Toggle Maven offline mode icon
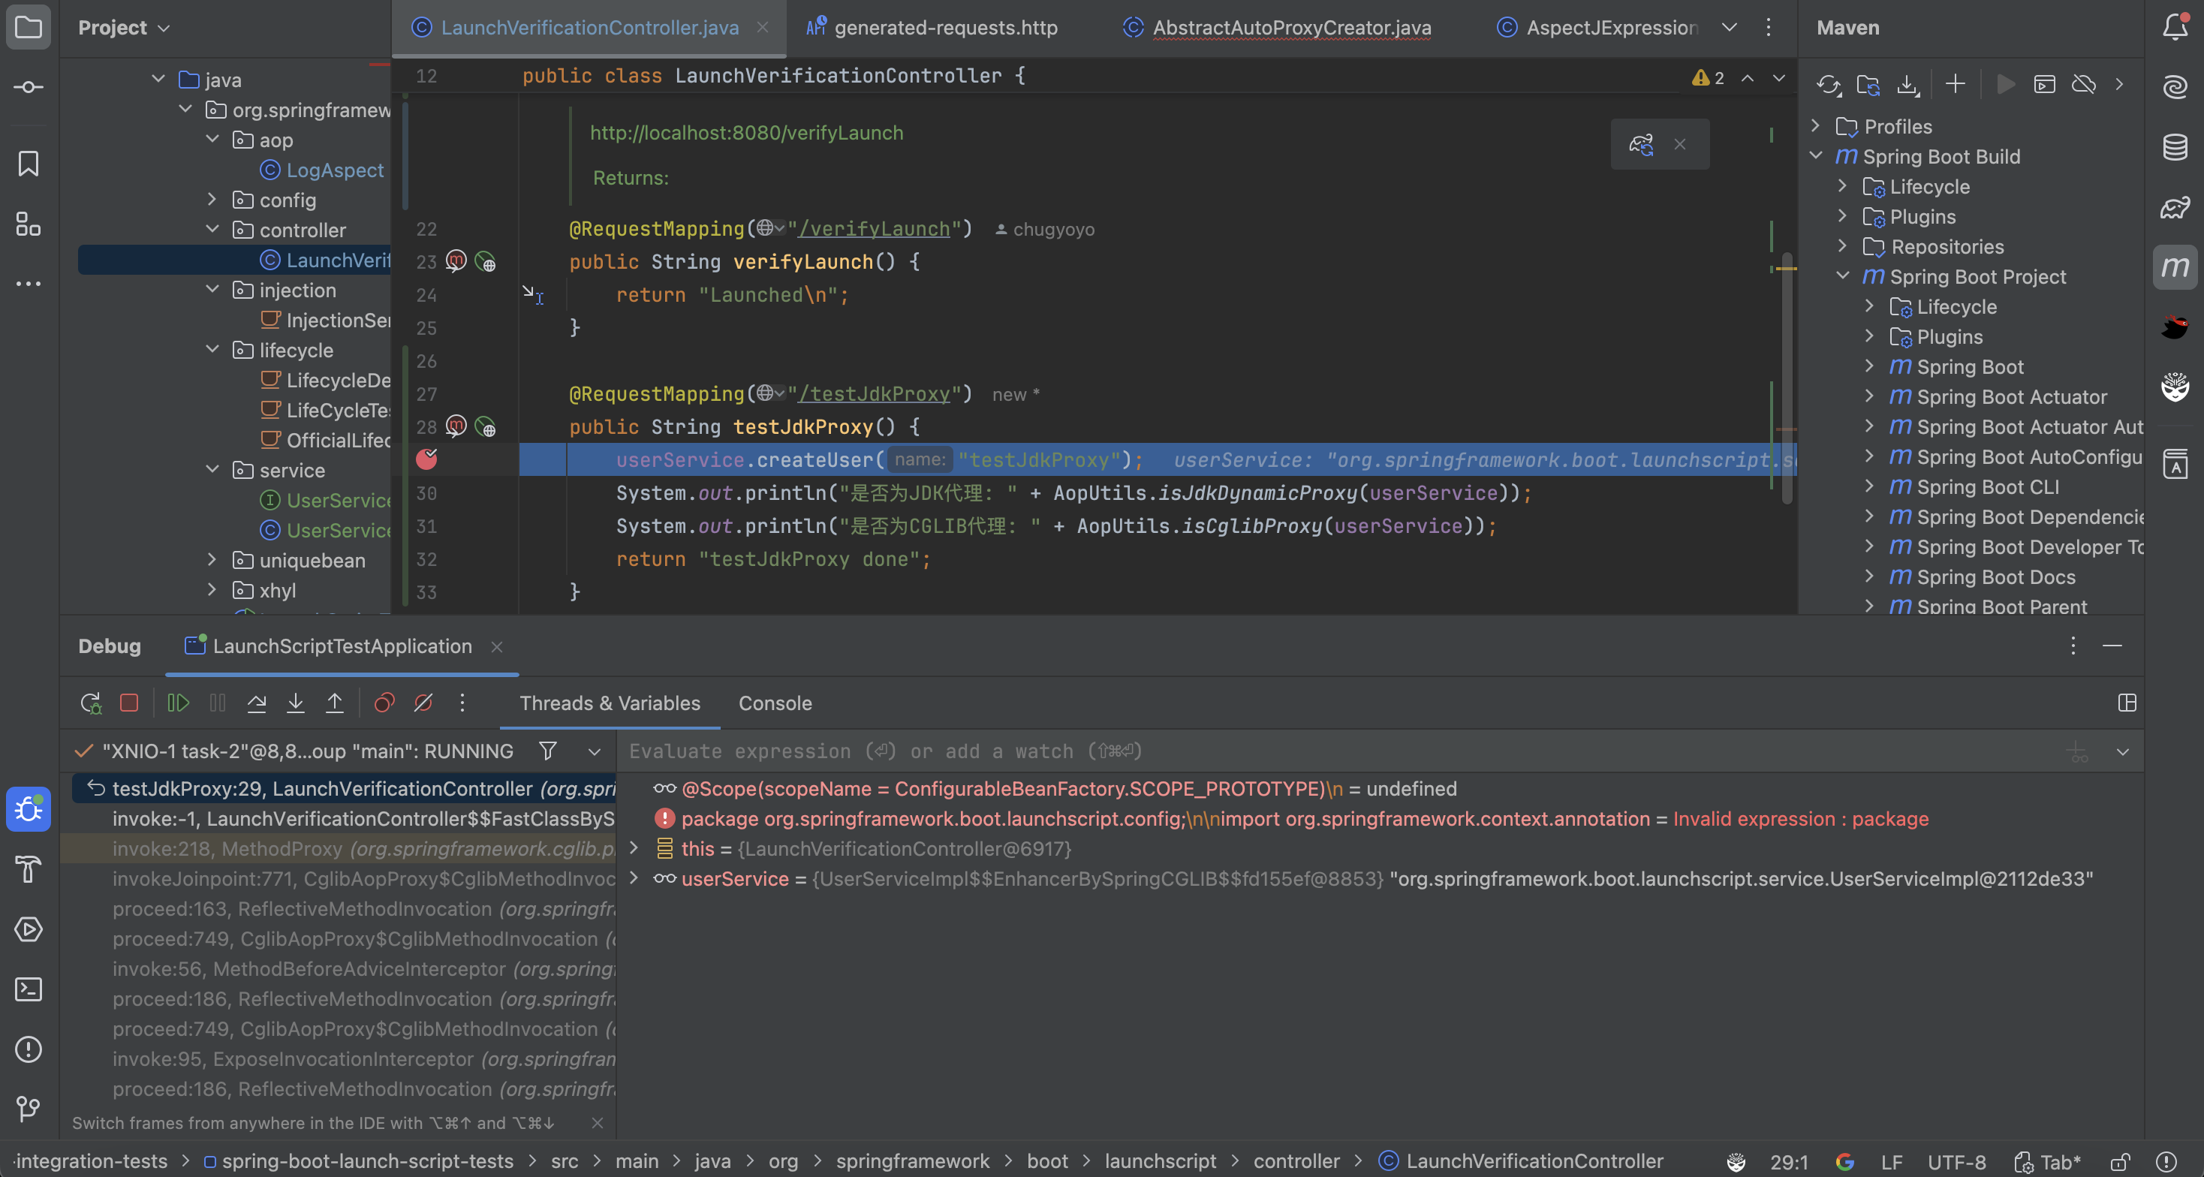 pyautogui.click(x=2083, y=85)
